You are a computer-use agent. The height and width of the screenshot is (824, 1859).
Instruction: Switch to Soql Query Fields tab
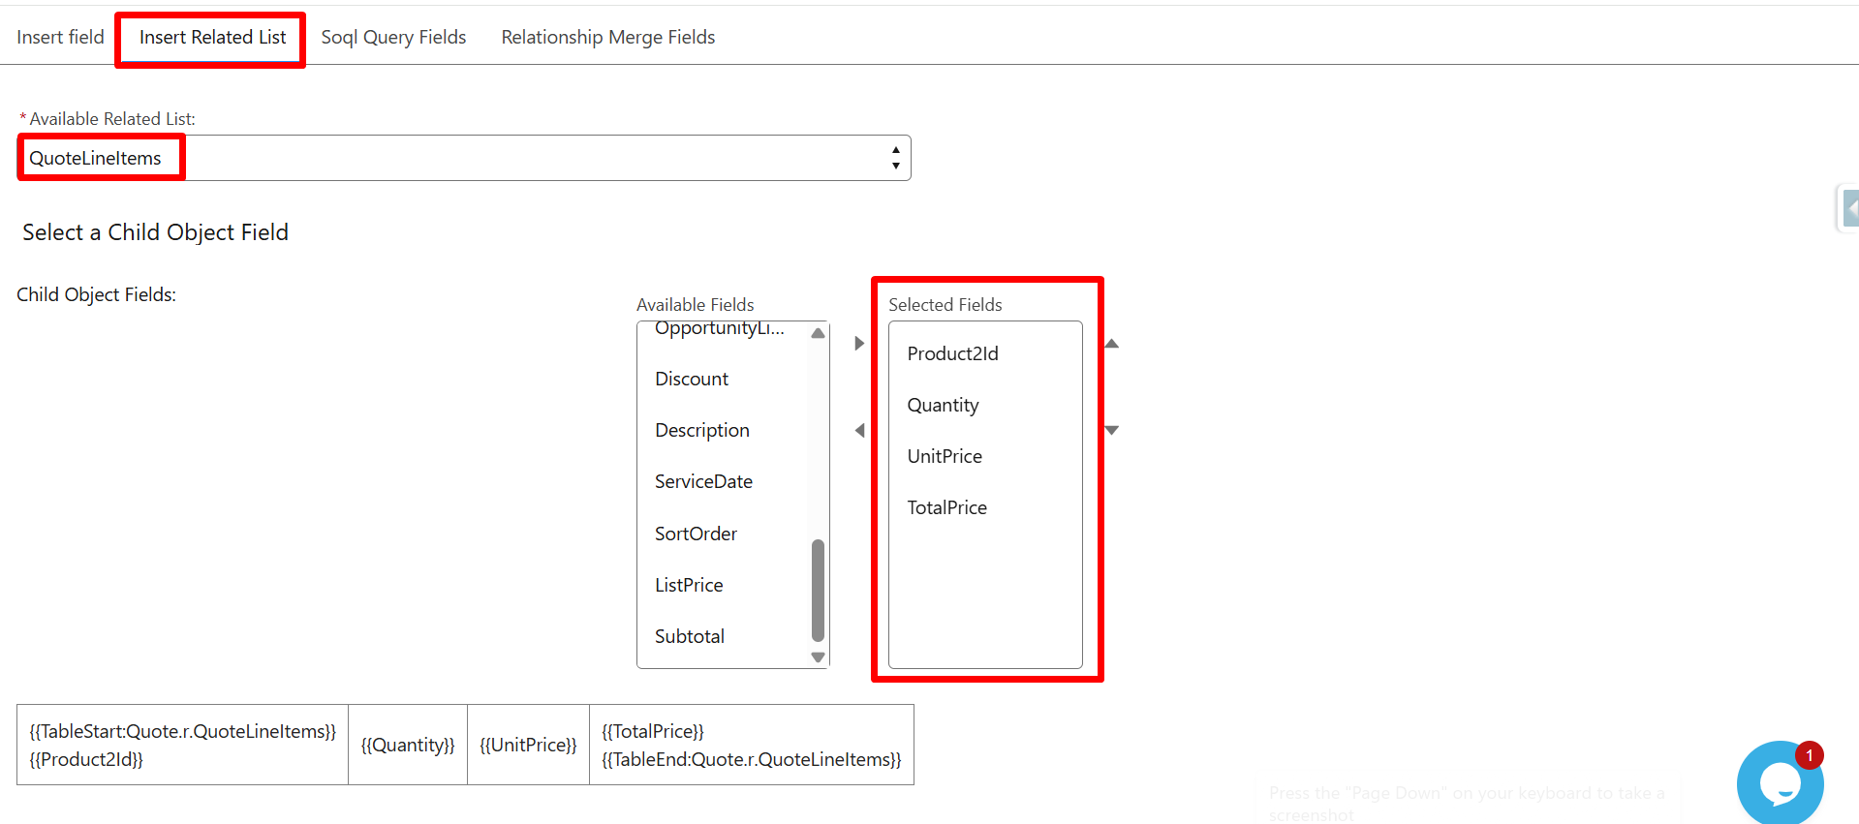[393, 37]
